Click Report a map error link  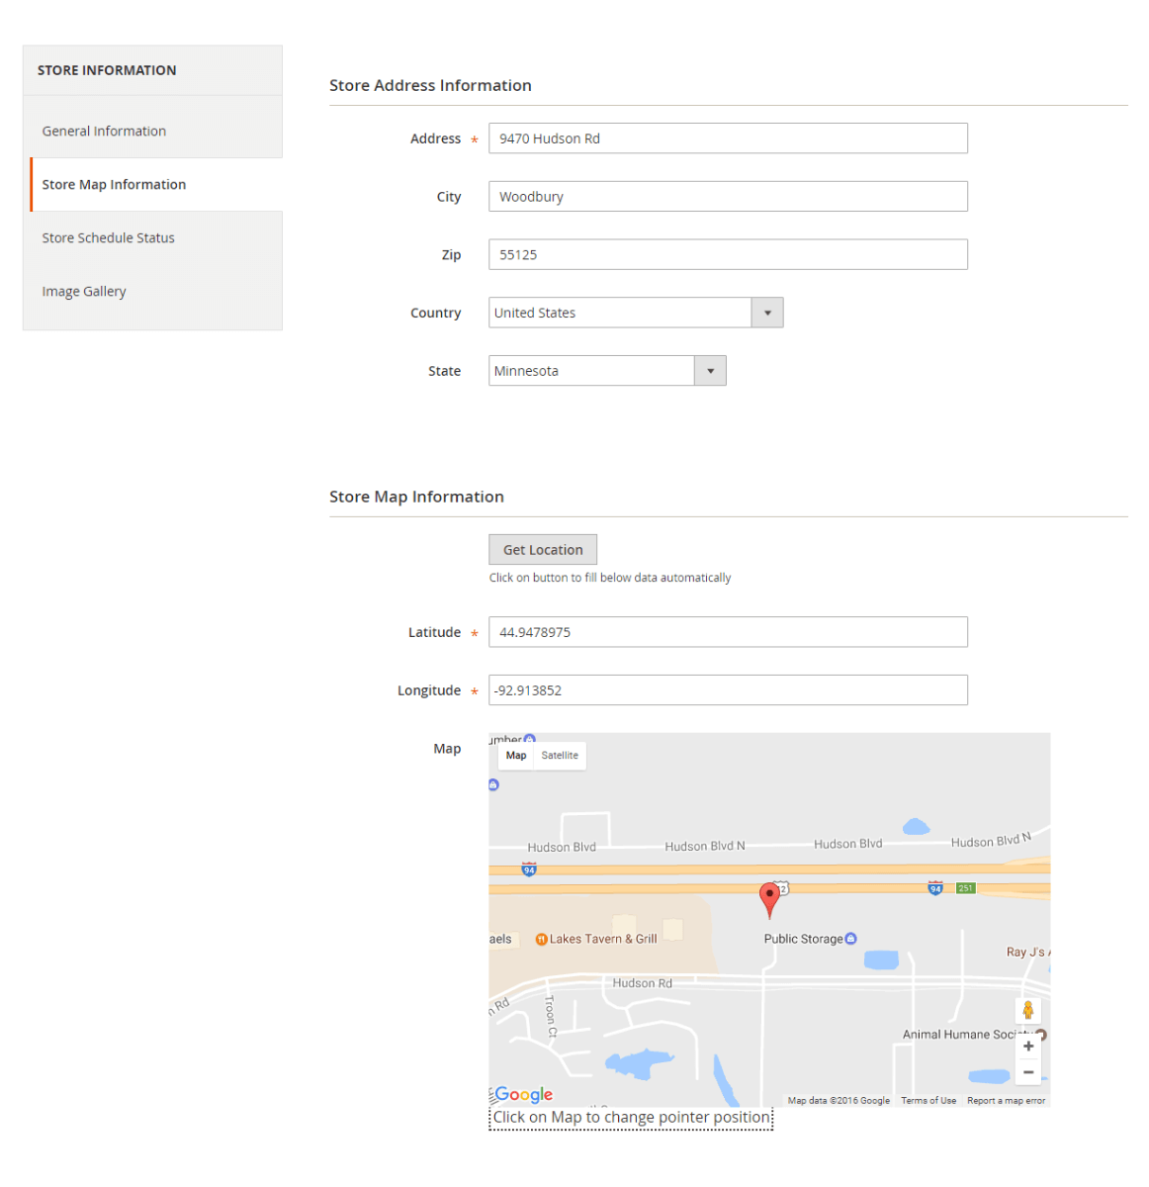pyautogui.click(x=1006, y=1101)
